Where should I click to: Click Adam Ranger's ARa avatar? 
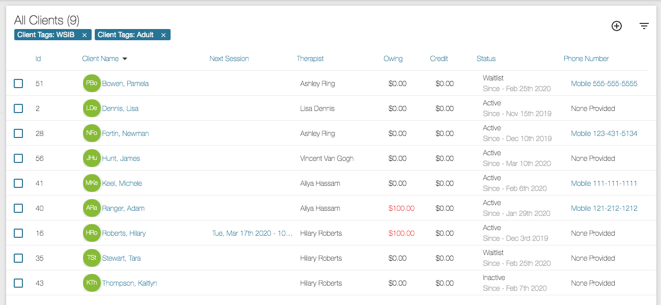tap(92, 208)
